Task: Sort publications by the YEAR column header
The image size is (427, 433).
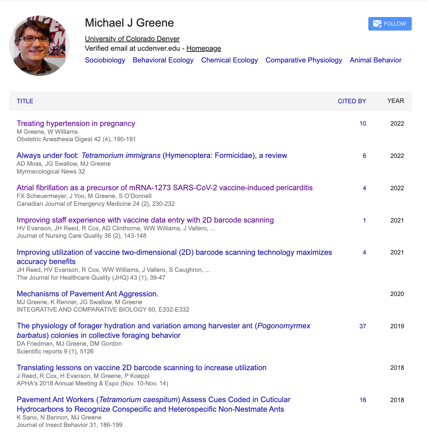Action: [x=396, y=101]
